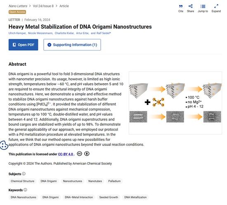Open Supporting Information (1)
The width and height of the screenshot is (227, 205).
coord(72,45)
